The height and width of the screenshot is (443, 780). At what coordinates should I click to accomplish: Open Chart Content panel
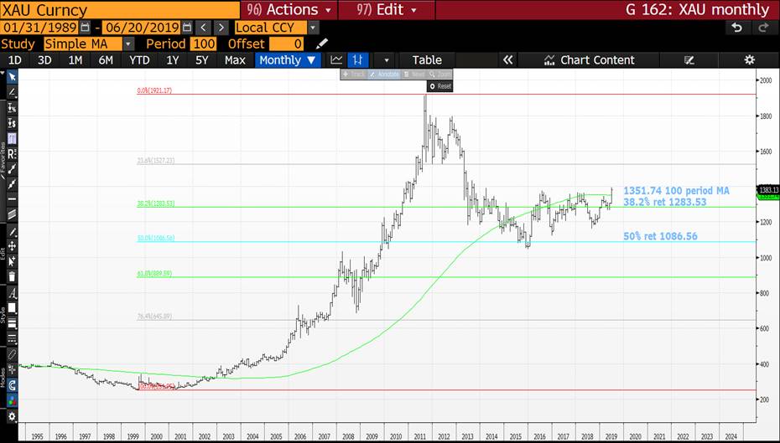click(x=589, y=60)
